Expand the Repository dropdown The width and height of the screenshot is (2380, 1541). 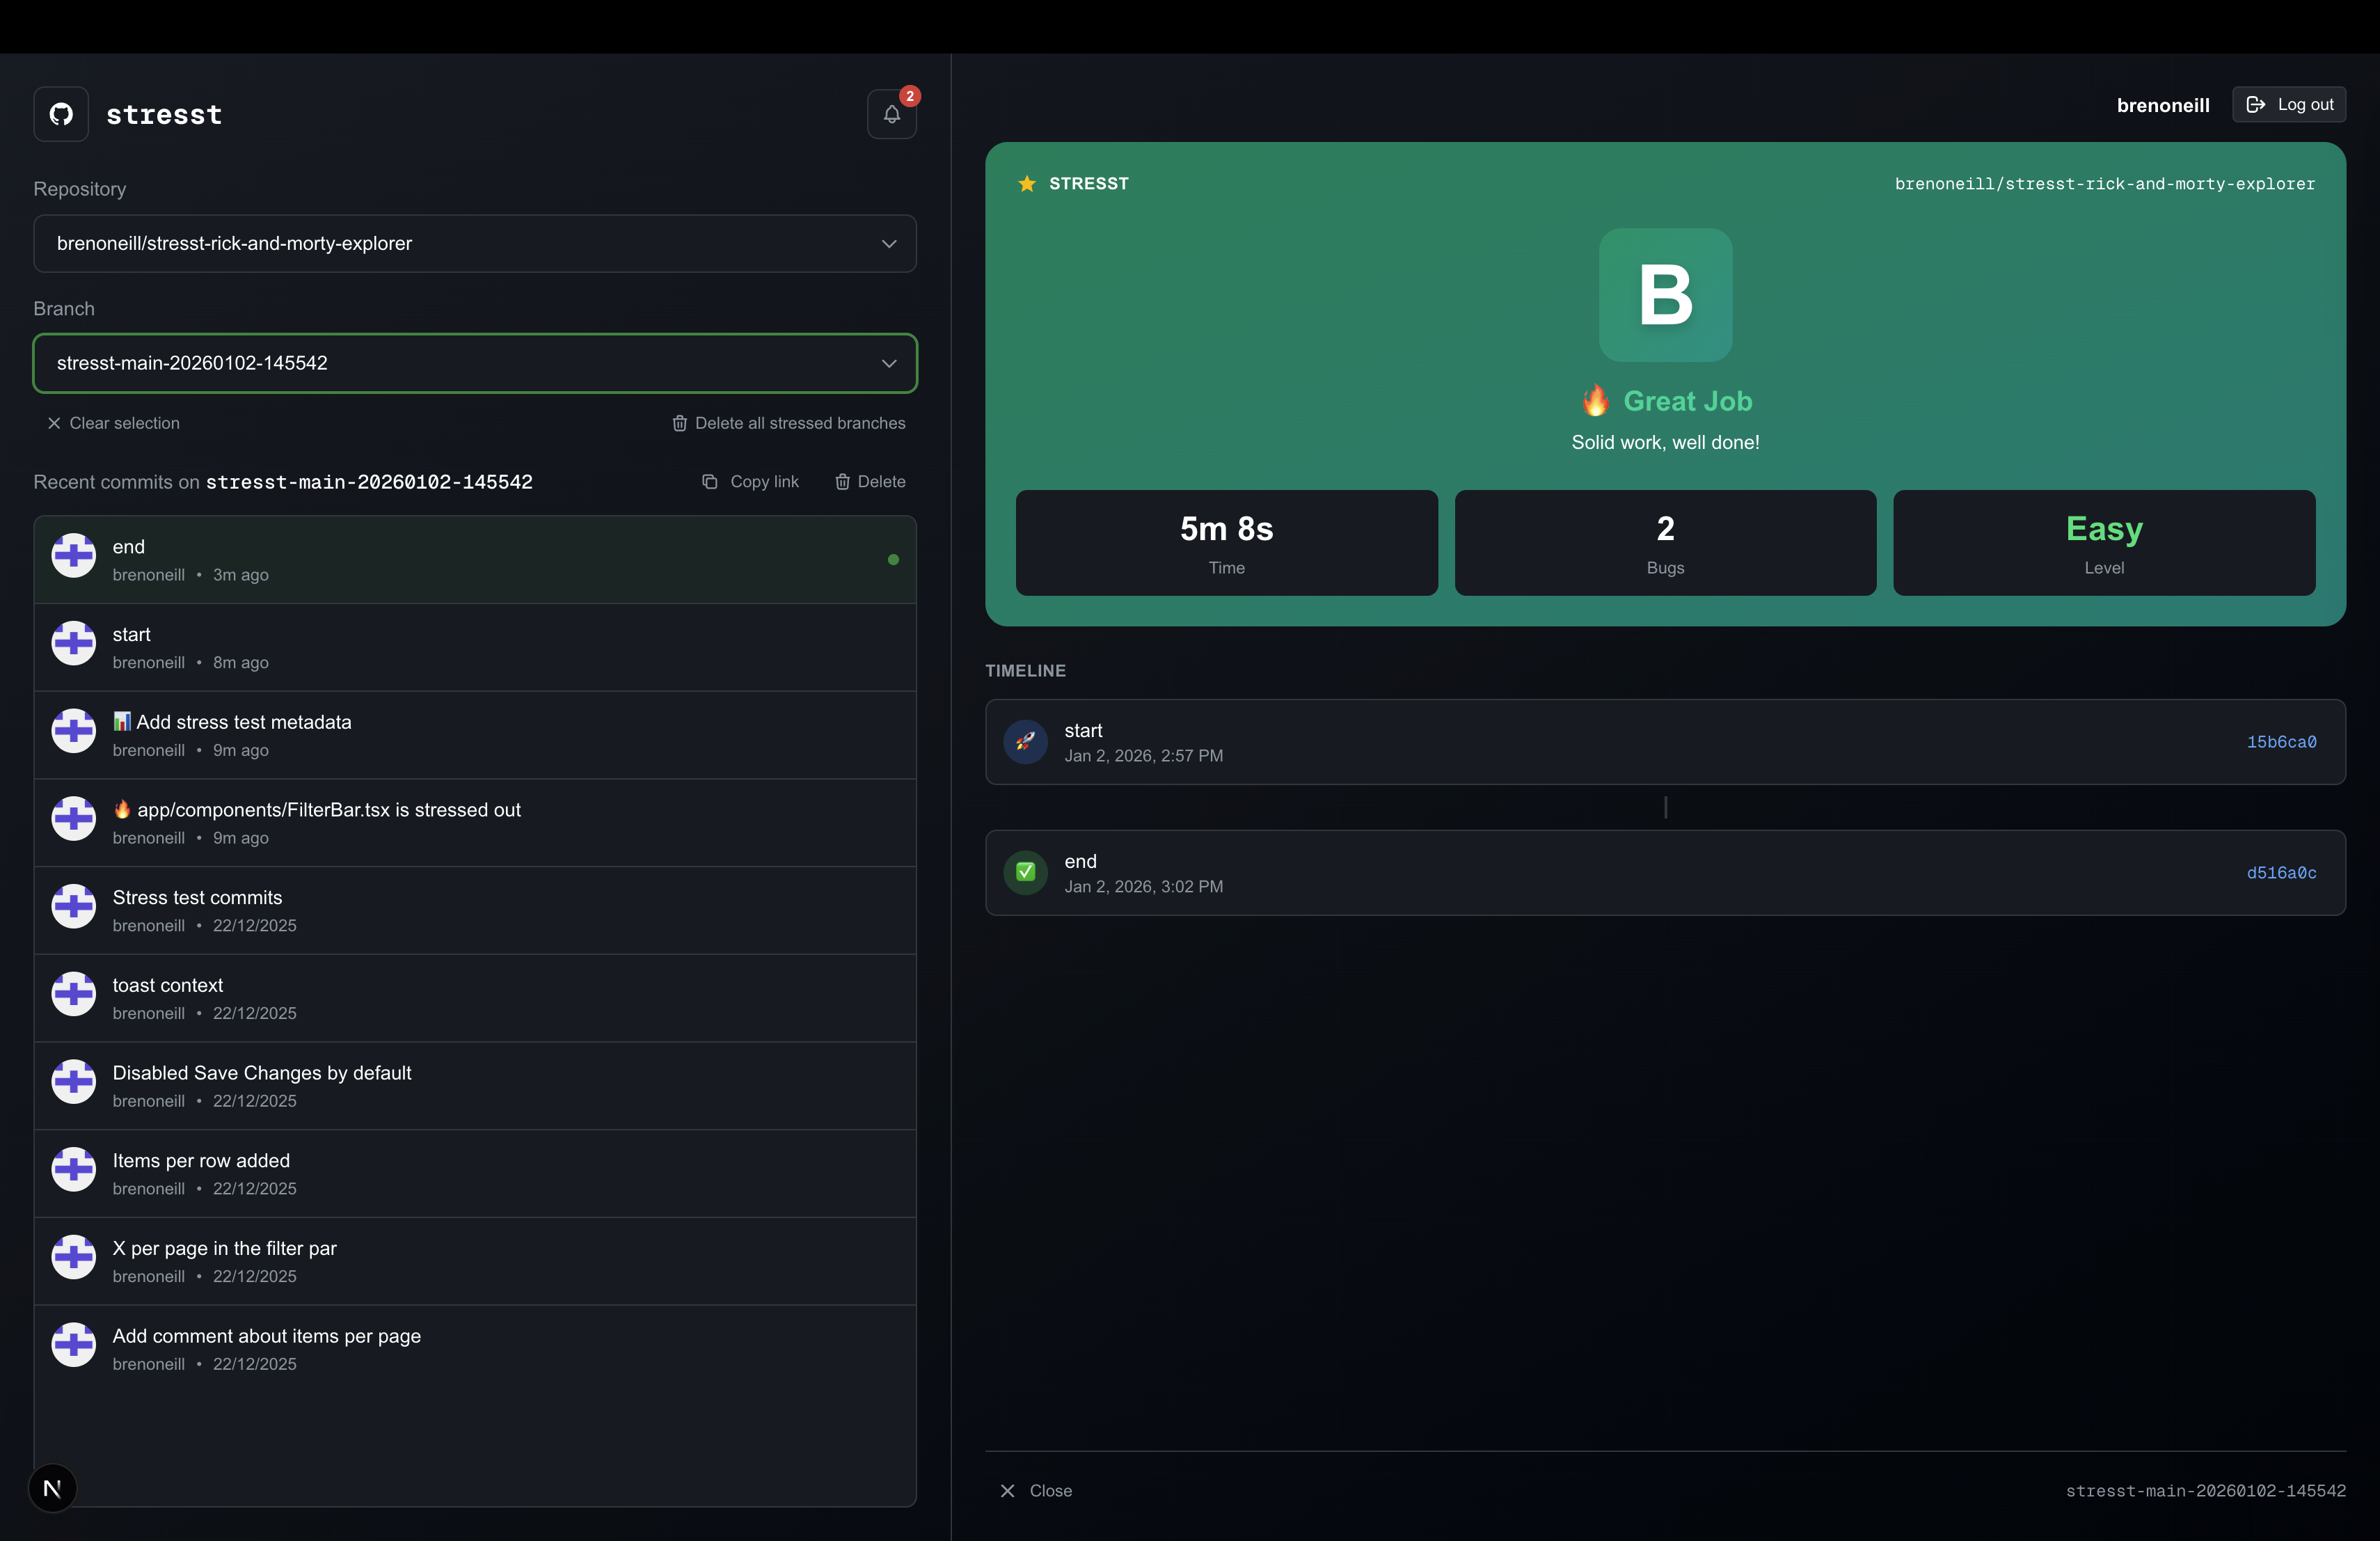click(475, 243)
